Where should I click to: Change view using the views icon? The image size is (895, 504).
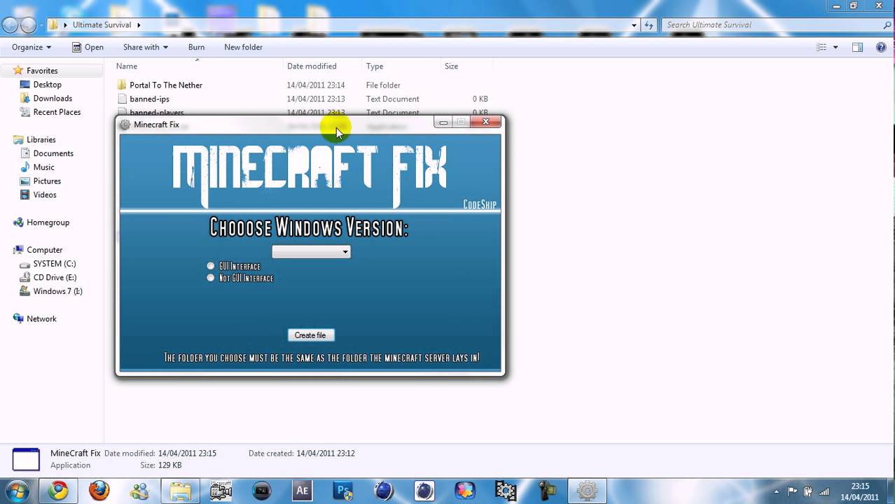[x=821, y=47]
